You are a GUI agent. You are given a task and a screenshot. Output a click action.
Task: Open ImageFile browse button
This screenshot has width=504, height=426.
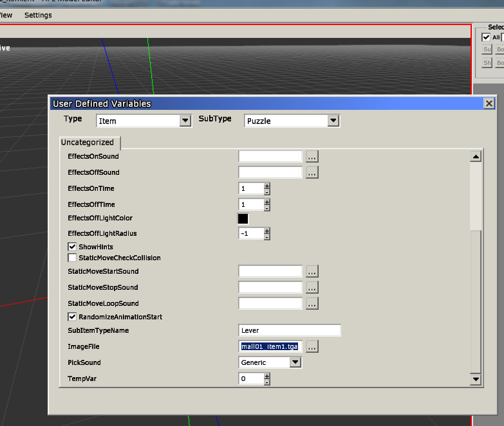[x=312, y=346]
